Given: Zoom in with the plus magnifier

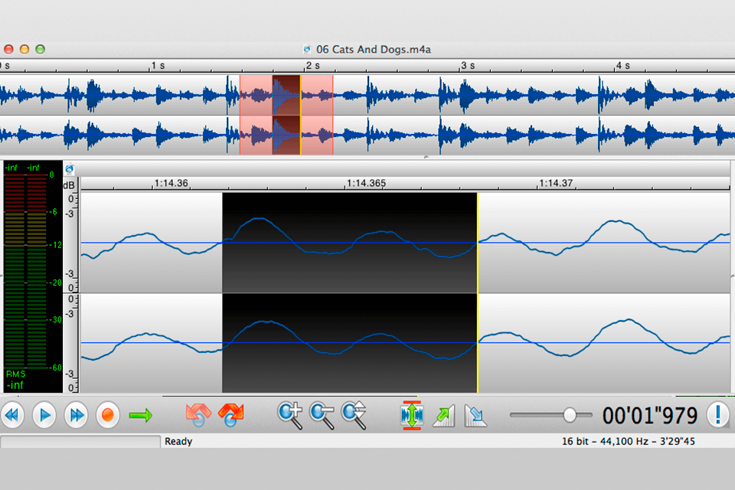Looking at the screenshot, I should tap(290, 415).
